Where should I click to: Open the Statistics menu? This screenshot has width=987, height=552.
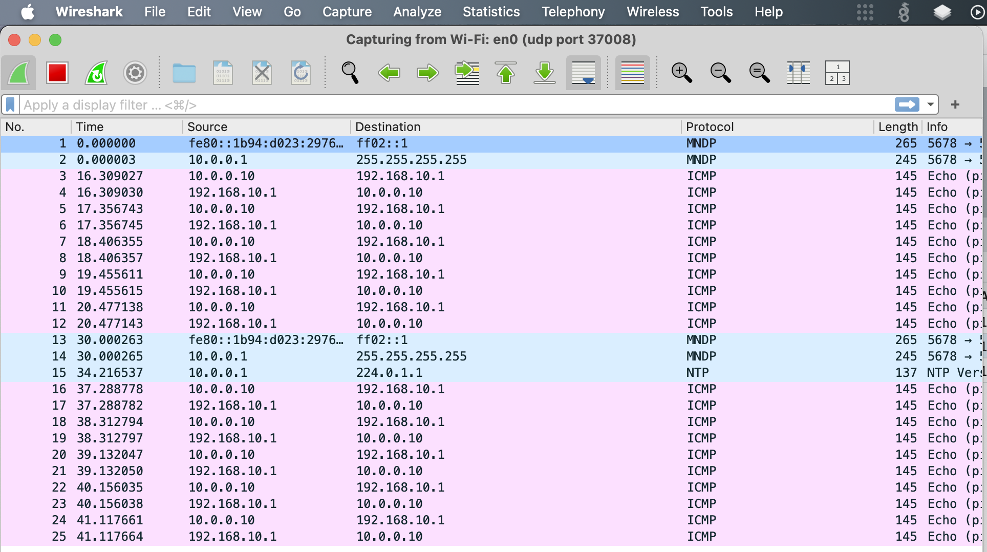pyautogui.click(x=490, y=11)
